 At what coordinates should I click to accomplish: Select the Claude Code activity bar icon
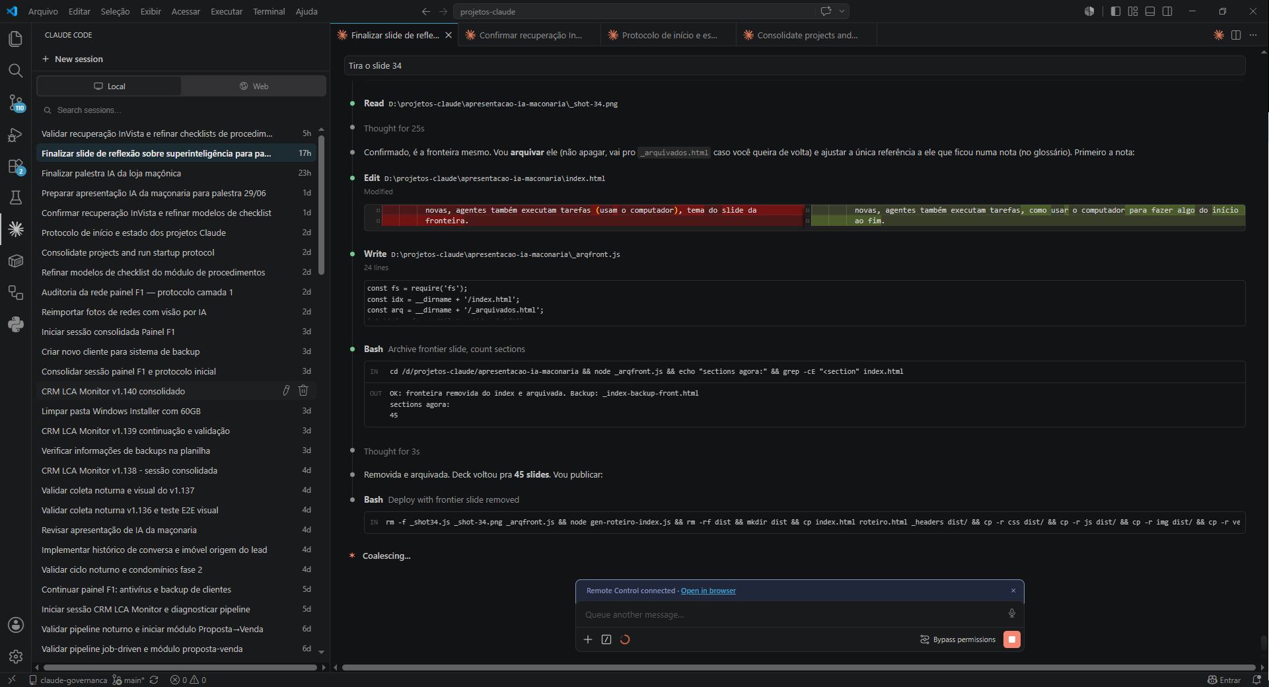(15, 229)
